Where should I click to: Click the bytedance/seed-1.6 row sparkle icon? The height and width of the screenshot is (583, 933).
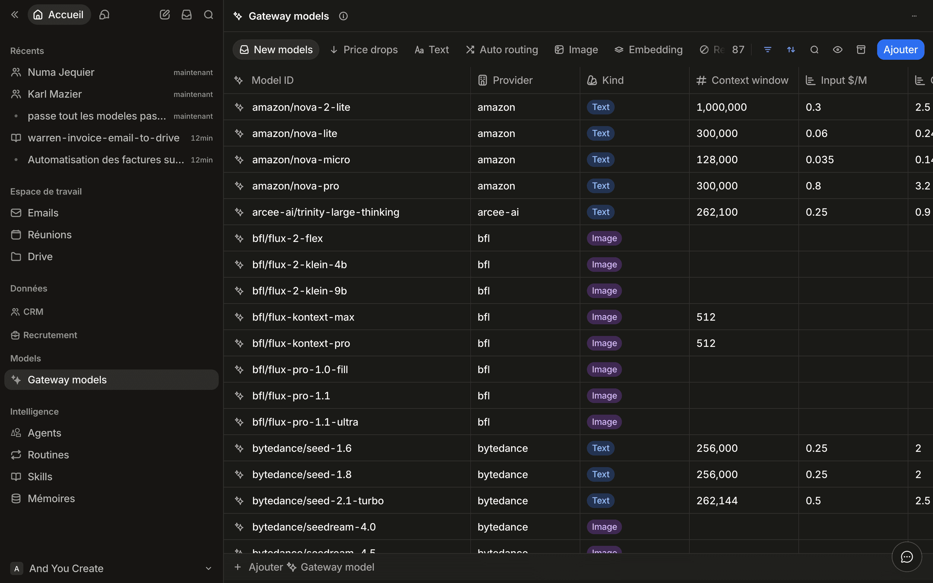pyautogui.click(x=239, y=448)
